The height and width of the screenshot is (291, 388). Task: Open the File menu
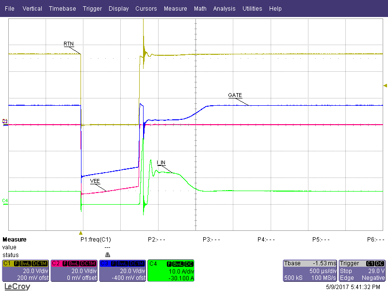(x=9, y=9)
